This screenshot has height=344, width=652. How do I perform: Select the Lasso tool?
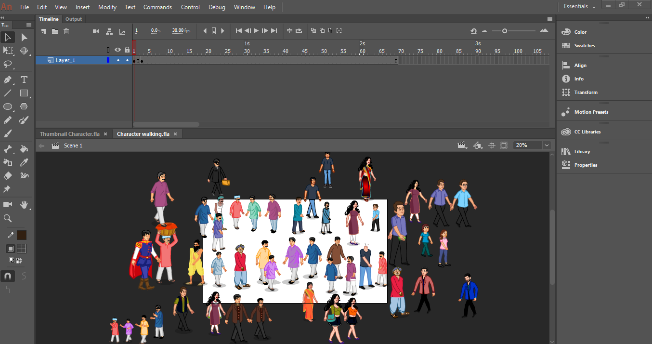(x=8, y=64)
